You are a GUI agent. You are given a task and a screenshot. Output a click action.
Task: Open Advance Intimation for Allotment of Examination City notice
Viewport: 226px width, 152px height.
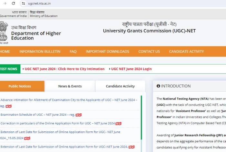[x=68, y=103]
